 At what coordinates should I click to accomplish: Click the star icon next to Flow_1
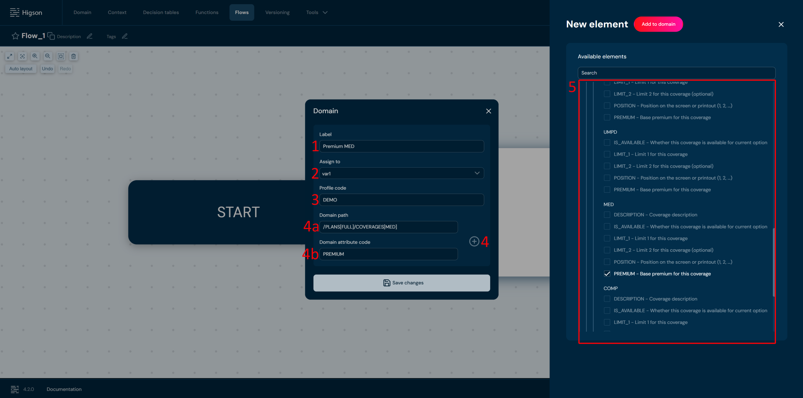(15, 36)
